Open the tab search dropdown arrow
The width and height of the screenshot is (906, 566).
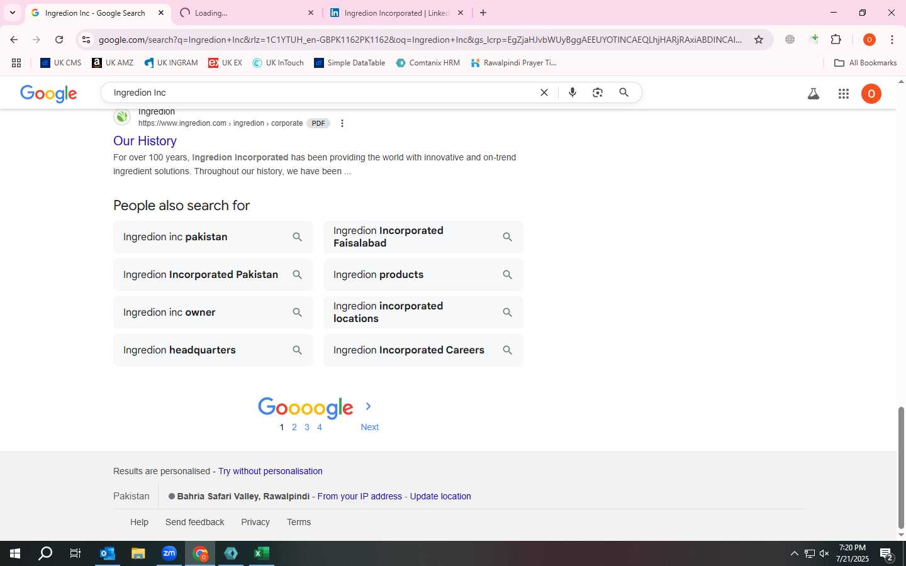coord(12,13)
